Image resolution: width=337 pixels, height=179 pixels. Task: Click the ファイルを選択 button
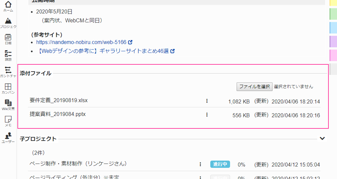click(254, 87)
